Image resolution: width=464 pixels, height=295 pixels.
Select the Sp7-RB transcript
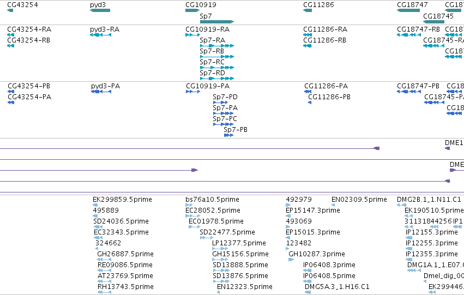[x=212, y=51]
